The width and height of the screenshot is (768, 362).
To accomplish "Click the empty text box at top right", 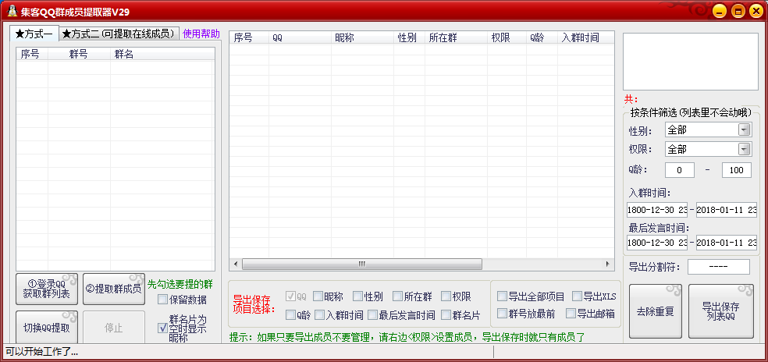I will coord(690,62).
